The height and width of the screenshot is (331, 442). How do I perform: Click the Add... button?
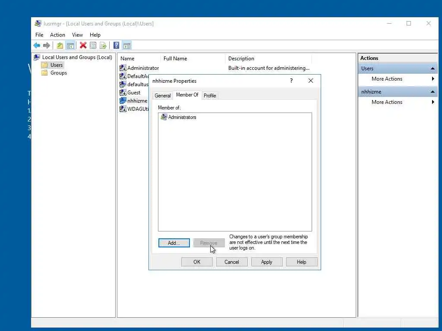coord(174,243)
